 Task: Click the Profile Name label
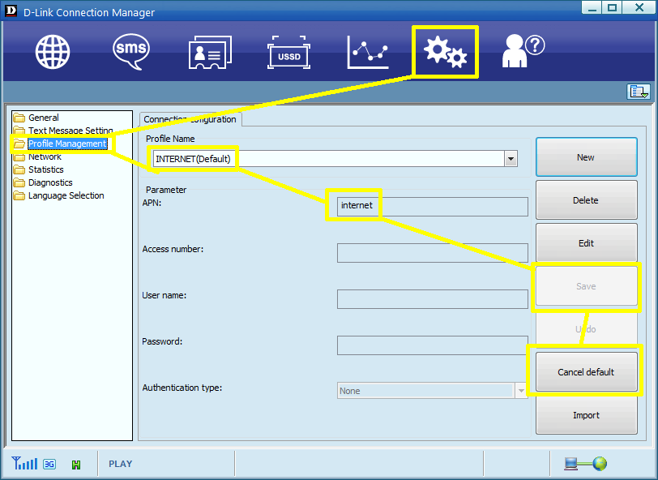170,139
